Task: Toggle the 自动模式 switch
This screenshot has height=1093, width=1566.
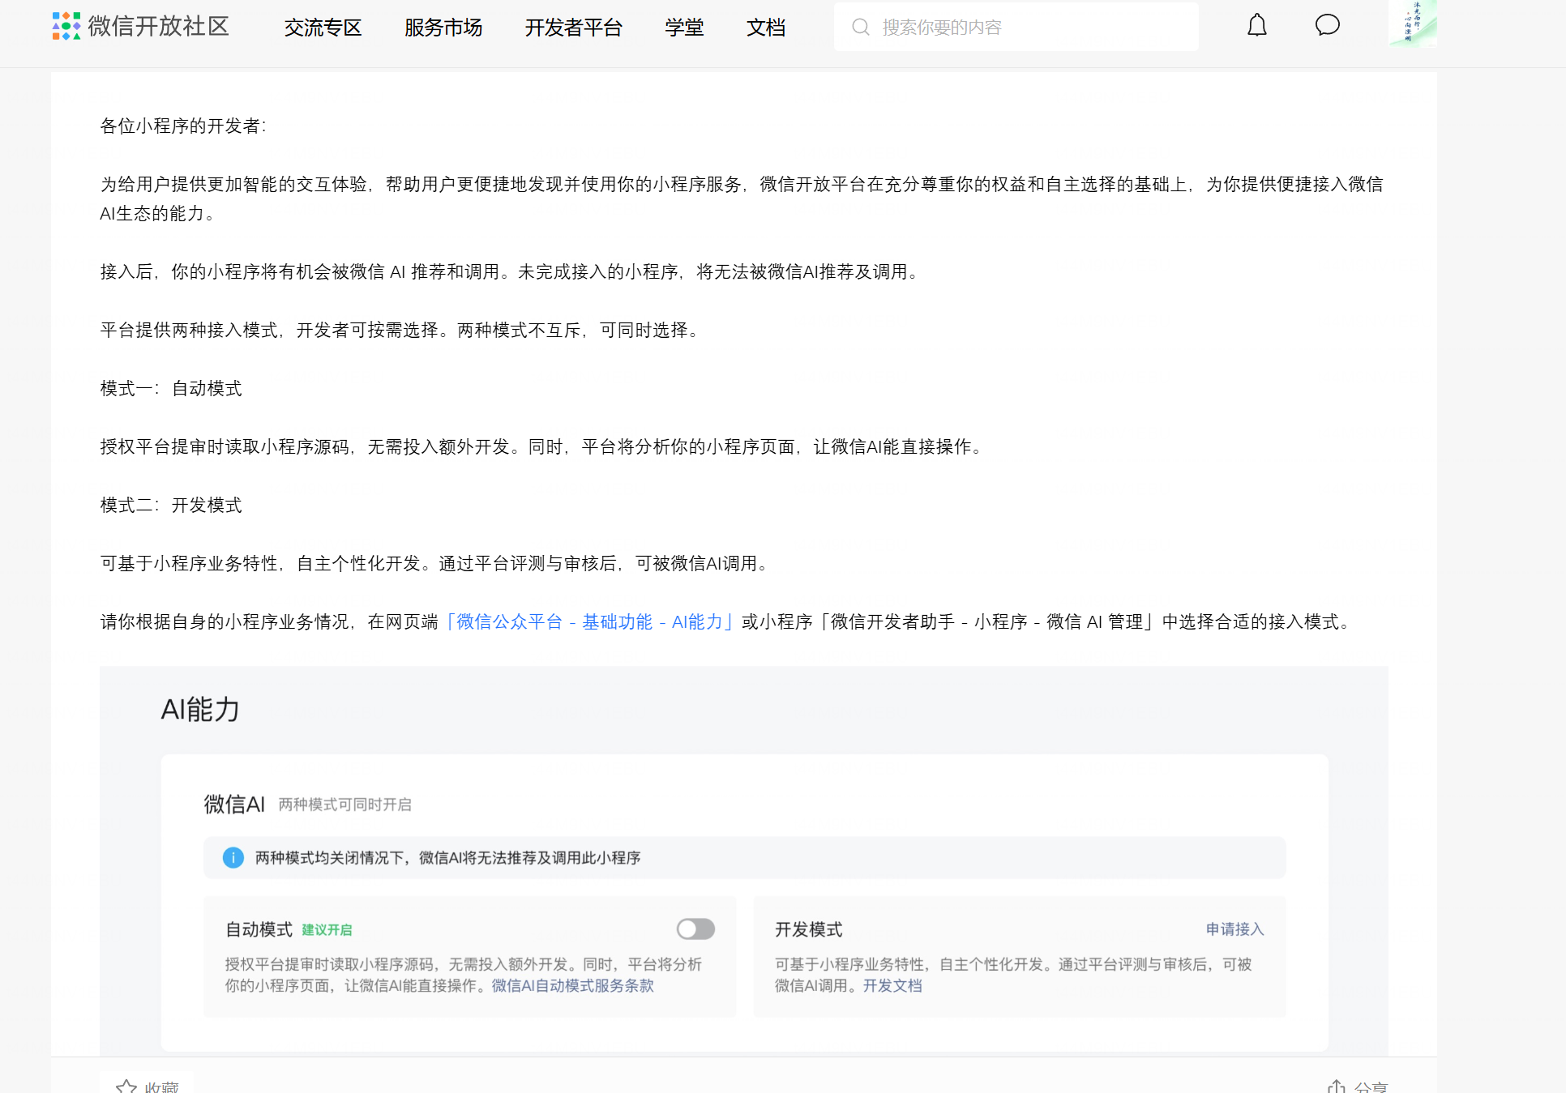Action: (695, 929)
